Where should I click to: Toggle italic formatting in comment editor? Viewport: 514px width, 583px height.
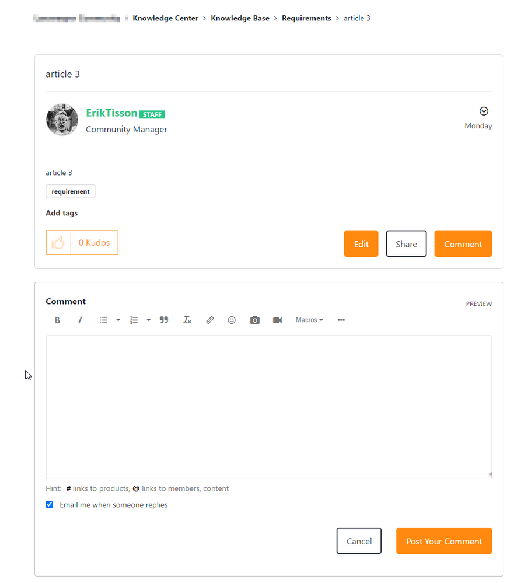(x=80, y=320)
